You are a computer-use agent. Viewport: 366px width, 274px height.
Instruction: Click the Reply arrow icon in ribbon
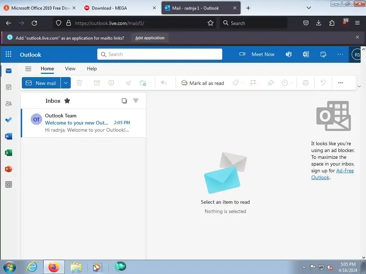click(164, 83)
